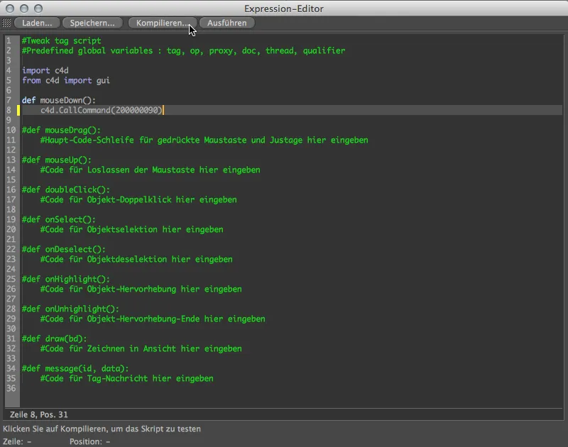Compile the script with Kompilieren...
The width and height of the screenshot is (568, 447).
click(163, 23)
